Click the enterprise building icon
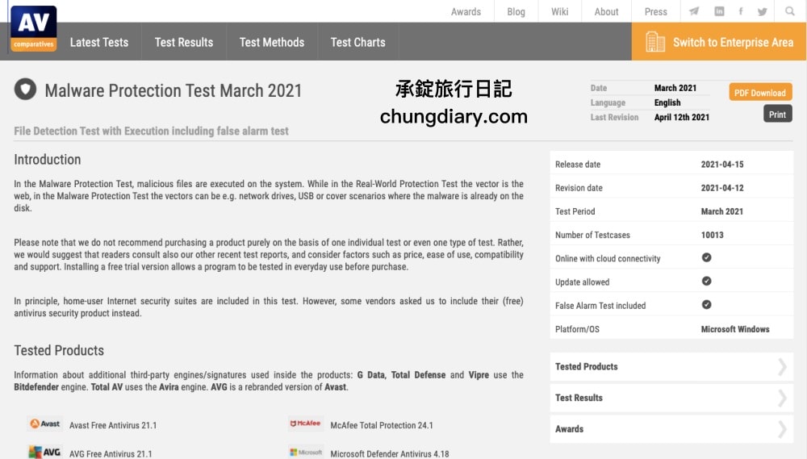The height and width of the screenshot is (459, 807). click(x=655, y=42)
